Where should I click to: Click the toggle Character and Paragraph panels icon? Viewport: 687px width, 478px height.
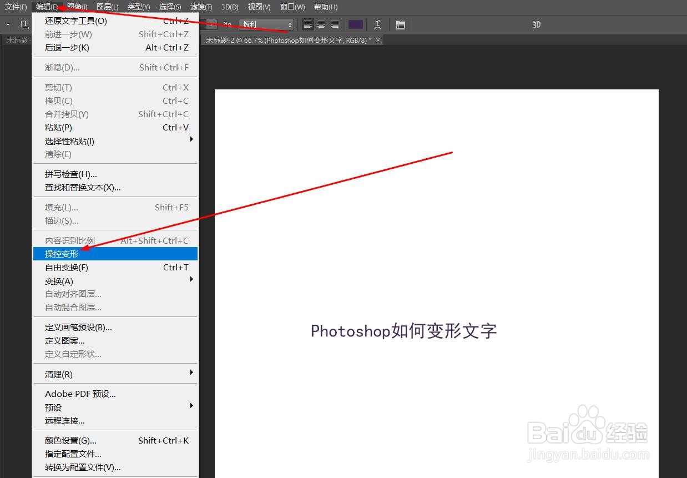pyautogui.click(x=401, y=24)
